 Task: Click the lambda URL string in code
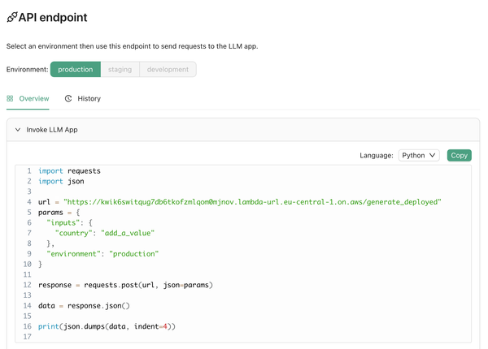pyautogui.click(x=252, y=202)
